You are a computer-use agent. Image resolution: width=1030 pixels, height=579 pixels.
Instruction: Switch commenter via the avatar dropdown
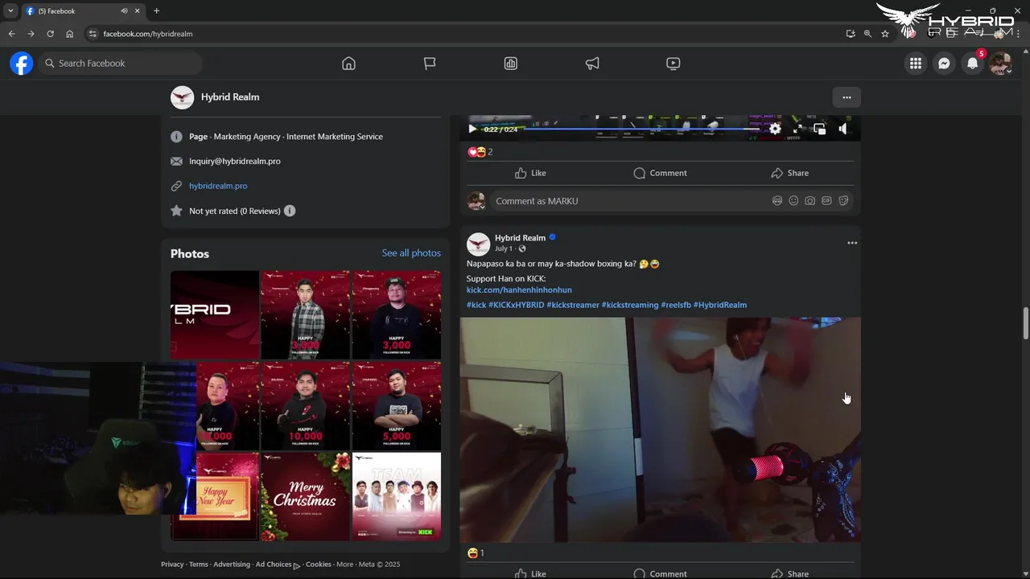[x=476, y=201]
